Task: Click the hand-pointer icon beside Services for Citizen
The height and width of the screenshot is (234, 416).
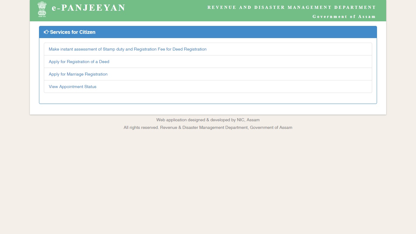Action: 46,32
